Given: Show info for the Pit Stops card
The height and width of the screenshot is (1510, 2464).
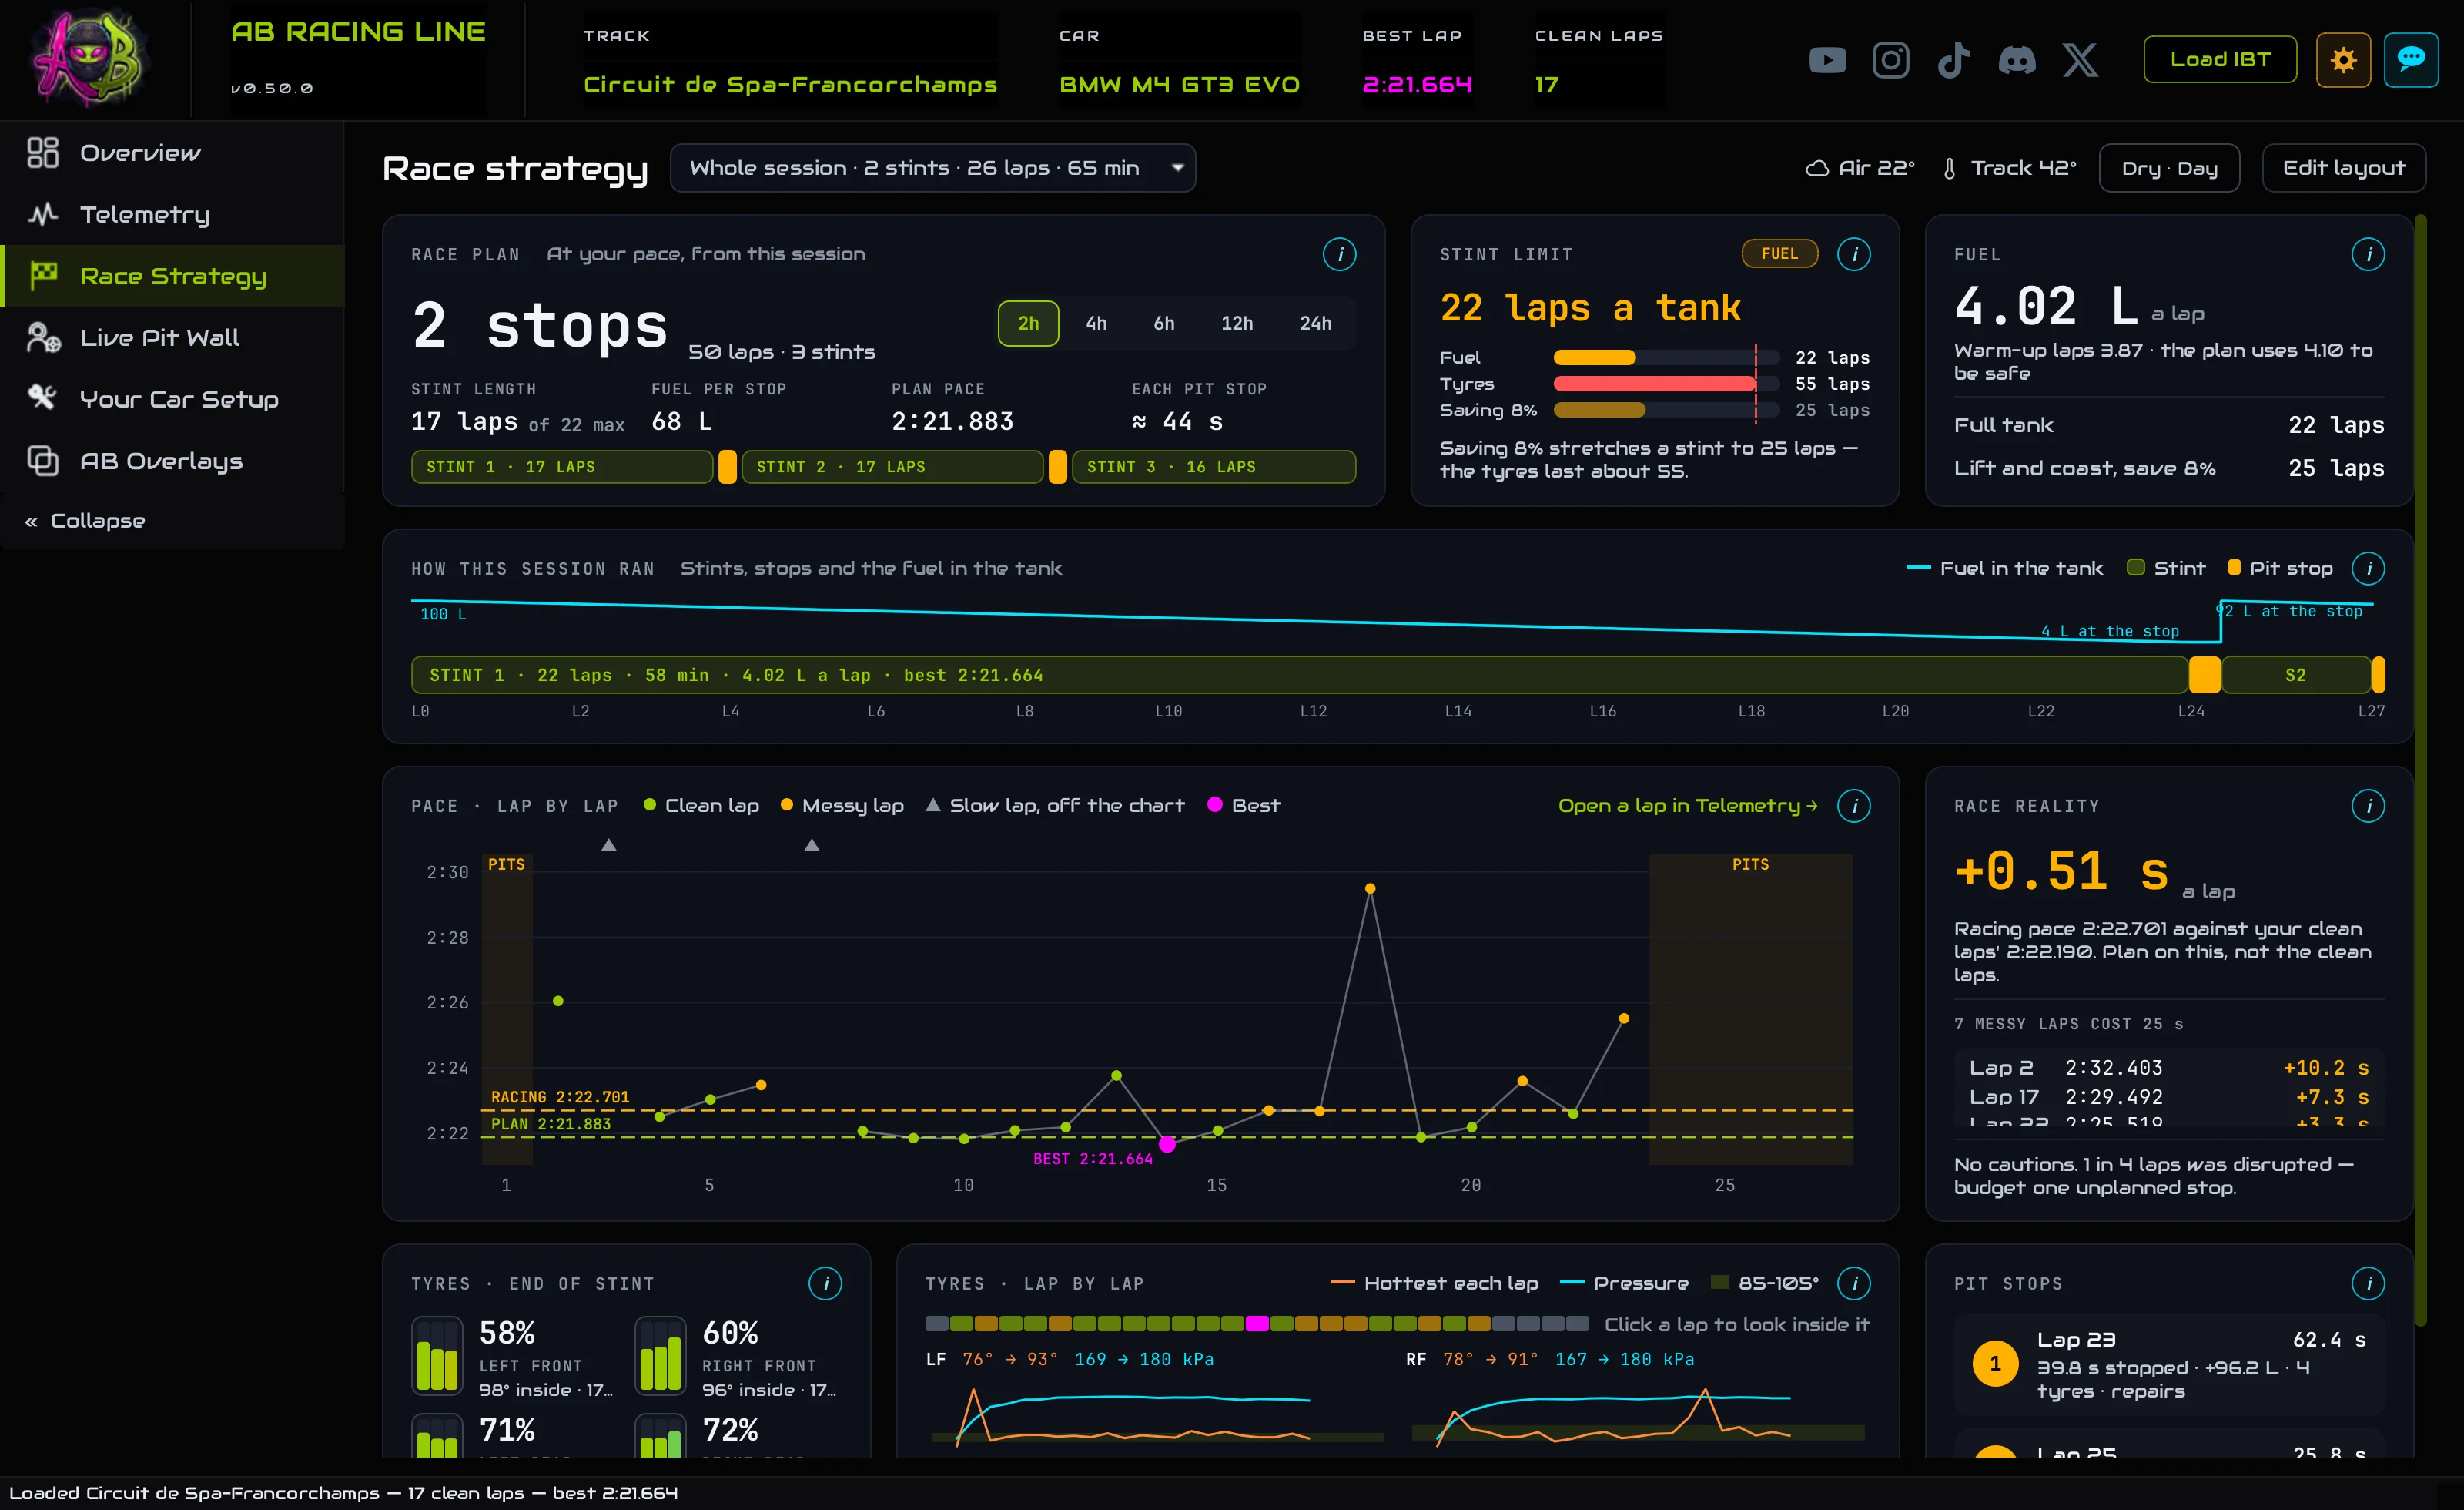Looking at the screenshot, I should point(2367,1283).
